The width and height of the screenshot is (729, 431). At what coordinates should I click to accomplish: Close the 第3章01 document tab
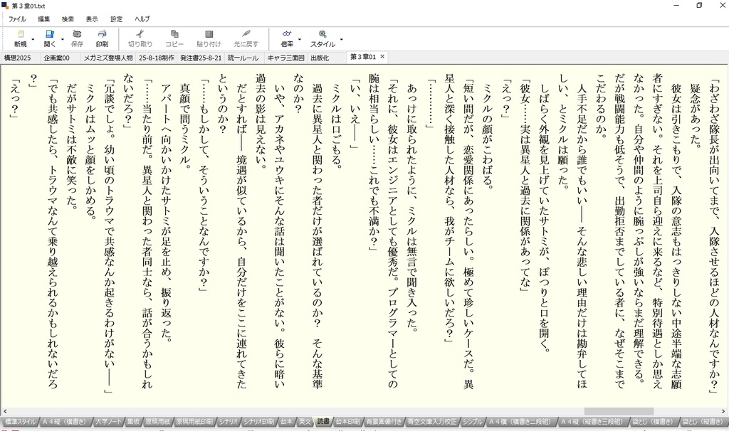[x=382, y=57]
